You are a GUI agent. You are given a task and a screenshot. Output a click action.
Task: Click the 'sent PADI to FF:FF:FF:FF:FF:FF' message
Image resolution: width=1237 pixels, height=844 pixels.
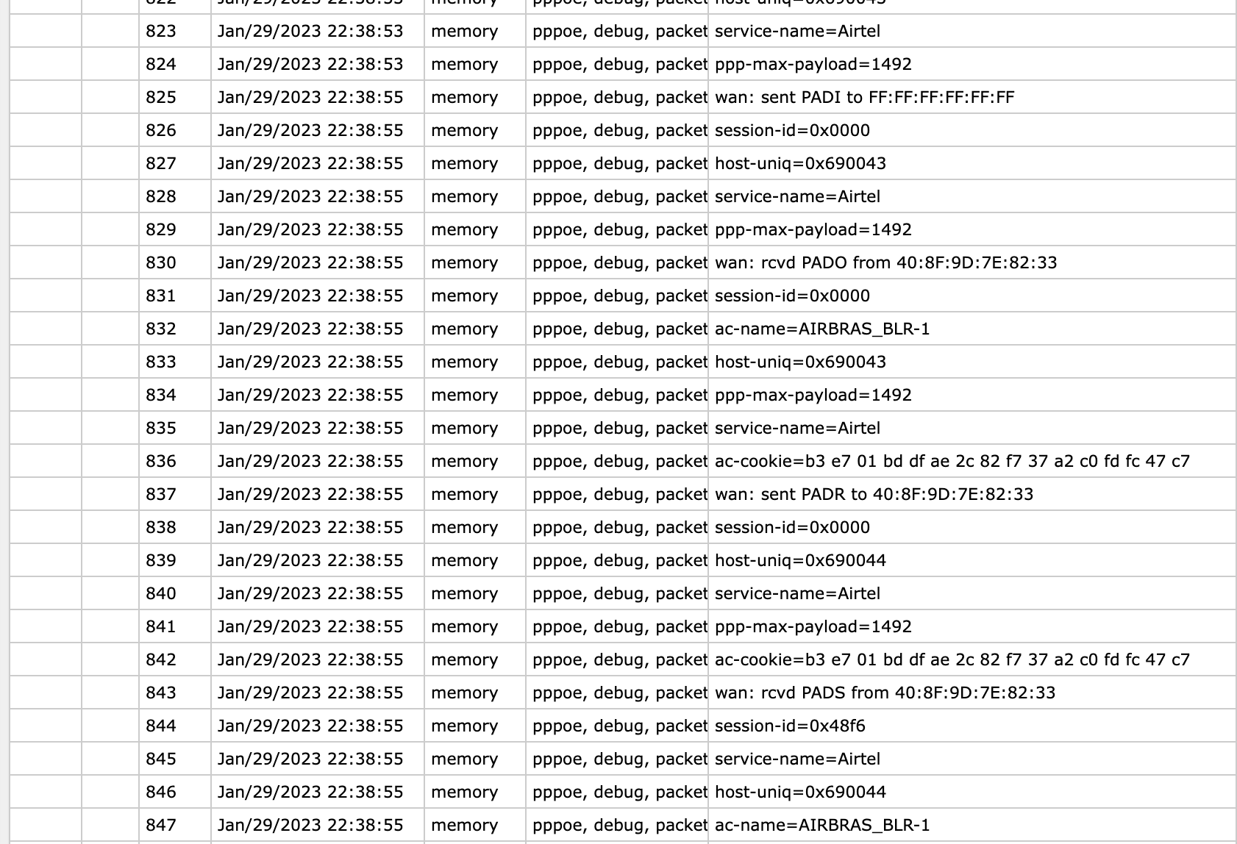coord(865,98)
